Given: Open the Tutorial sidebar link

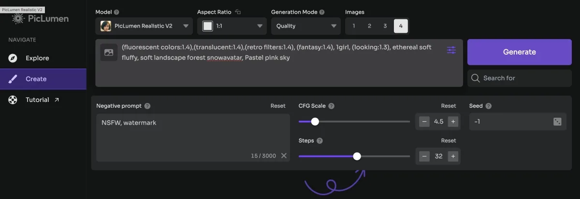Looking at the screenshot, I should click(x=37, y=99).
